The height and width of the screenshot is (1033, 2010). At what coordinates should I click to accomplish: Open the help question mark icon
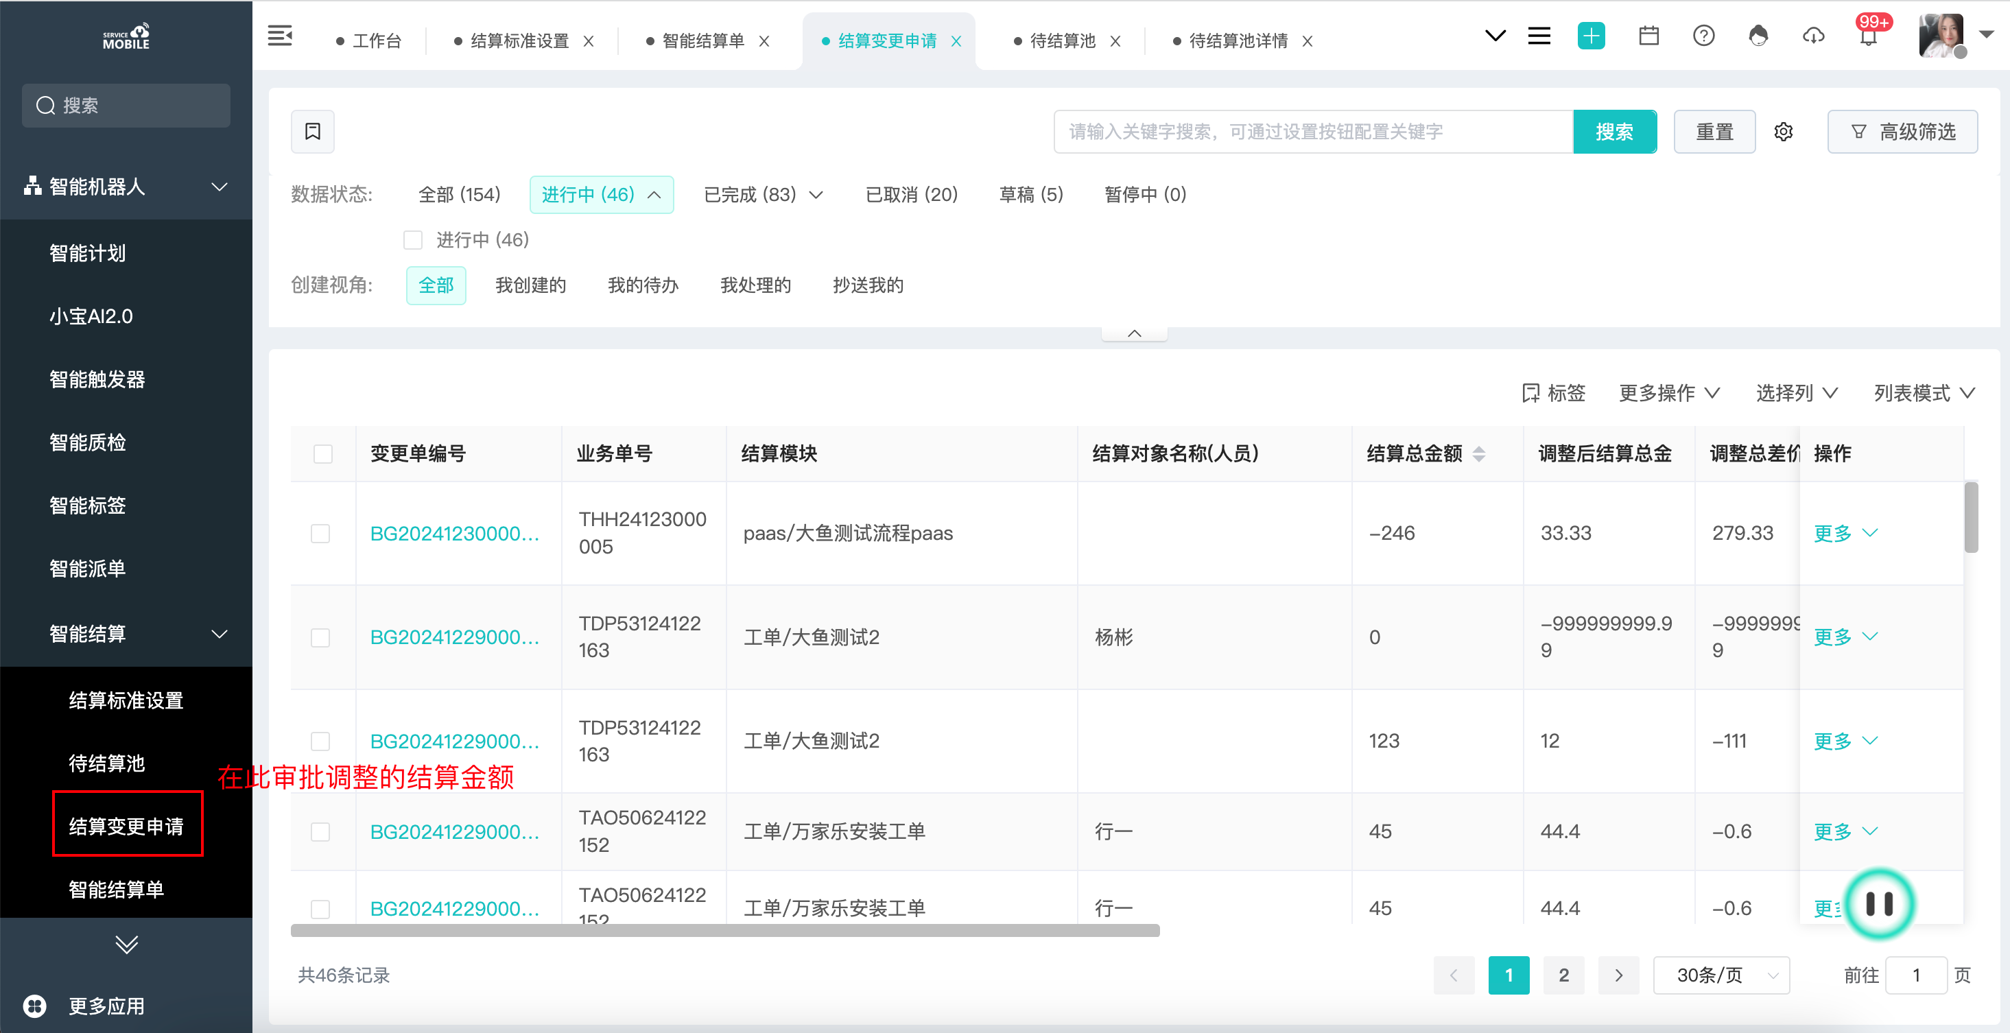(1703, 36)
